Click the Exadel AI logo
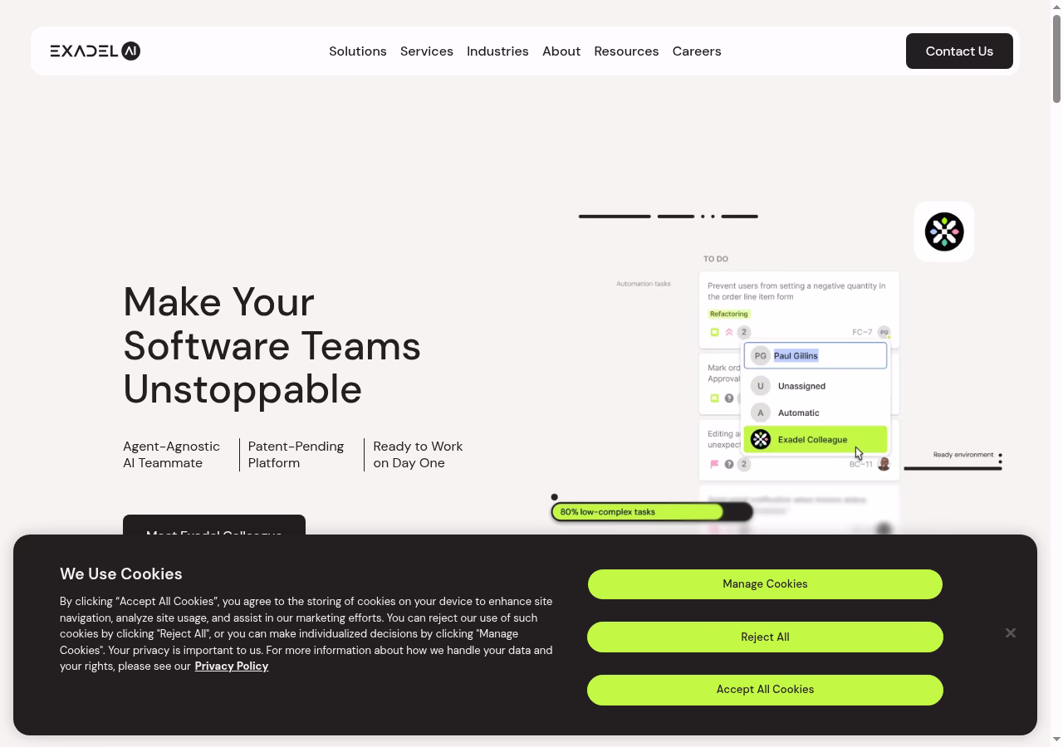Image resolution: width=1063 pixels, height=747 pixels. [95, 51]
